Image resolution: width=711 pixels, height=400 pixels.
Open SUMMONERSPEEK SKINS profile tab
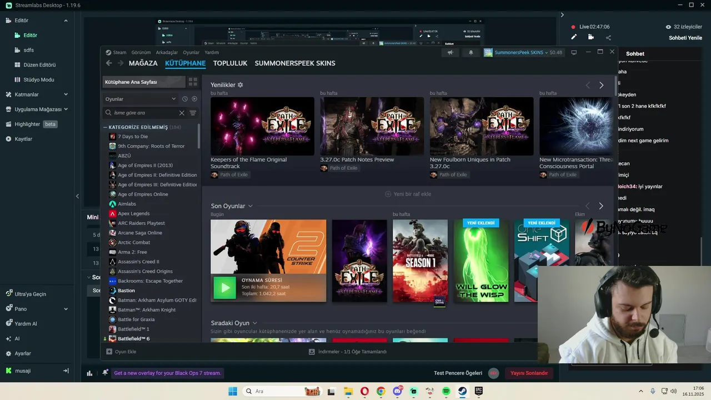click(x=295, y=63)
